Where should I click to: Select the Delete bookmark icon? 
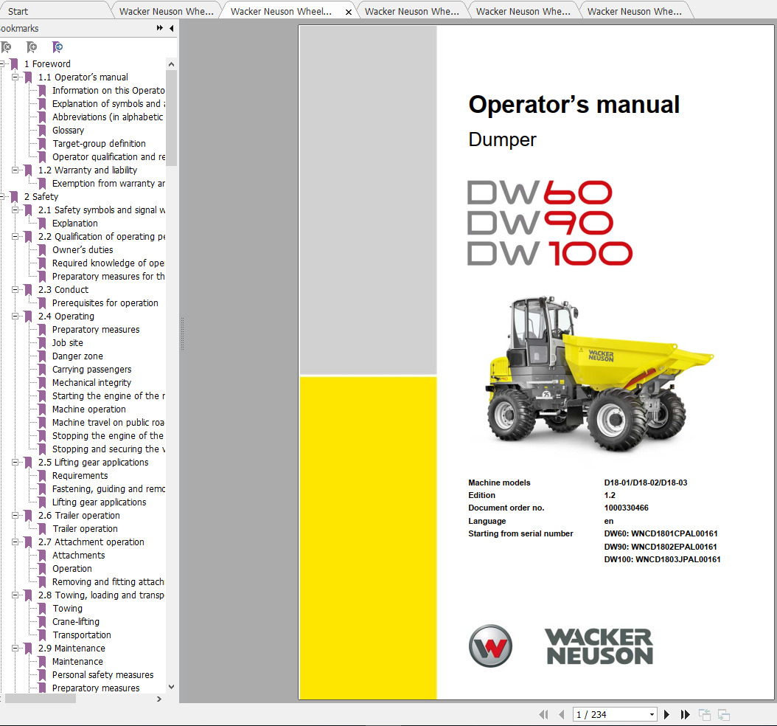point(7,46)
